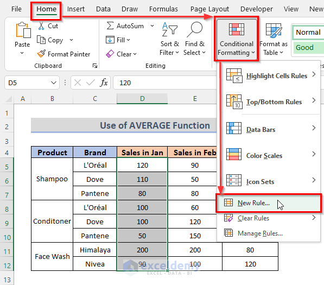
Task: Click the formula bar Enter checkmark icon
Action: (90, 83)
